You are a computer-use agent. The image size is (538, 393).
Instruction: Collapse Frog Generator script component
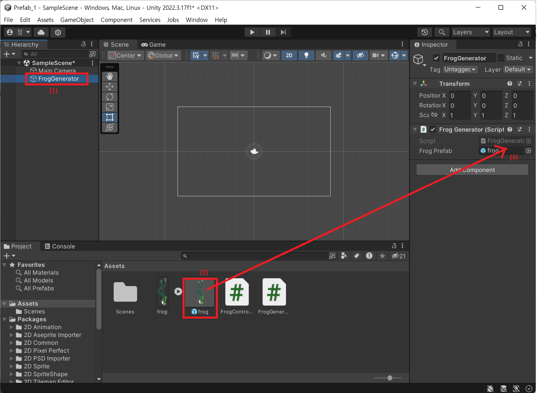click(415, 129)
